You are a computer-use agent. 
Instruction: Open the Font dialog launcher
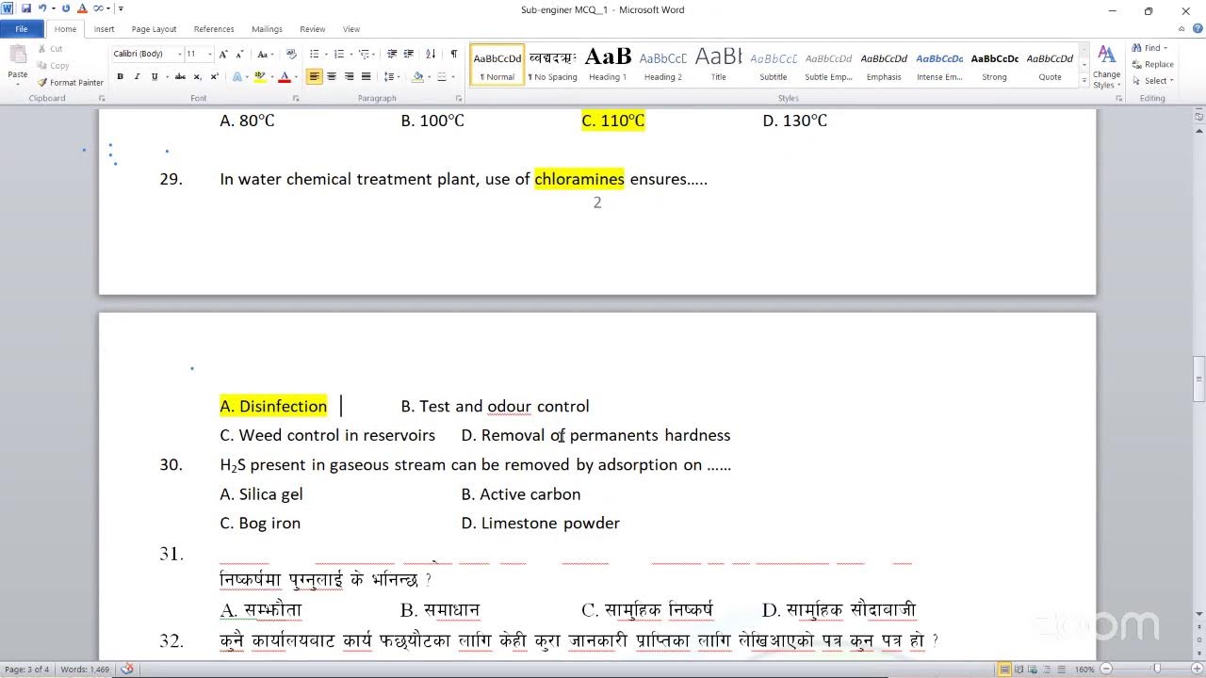(295, 98)
